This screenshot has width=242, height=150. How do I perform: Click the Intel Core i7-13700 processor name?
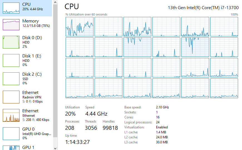click(x=203, y=7)
